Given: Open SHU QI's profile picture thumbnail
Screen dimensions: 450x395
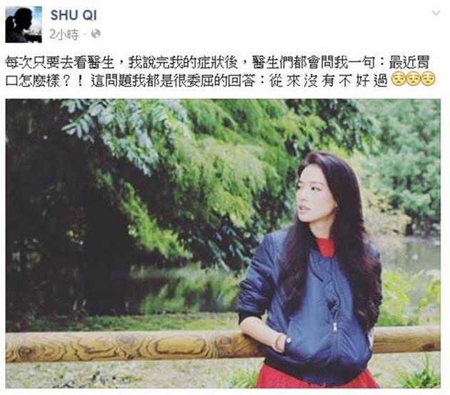Looking at the screenshot, I should 24,25.
